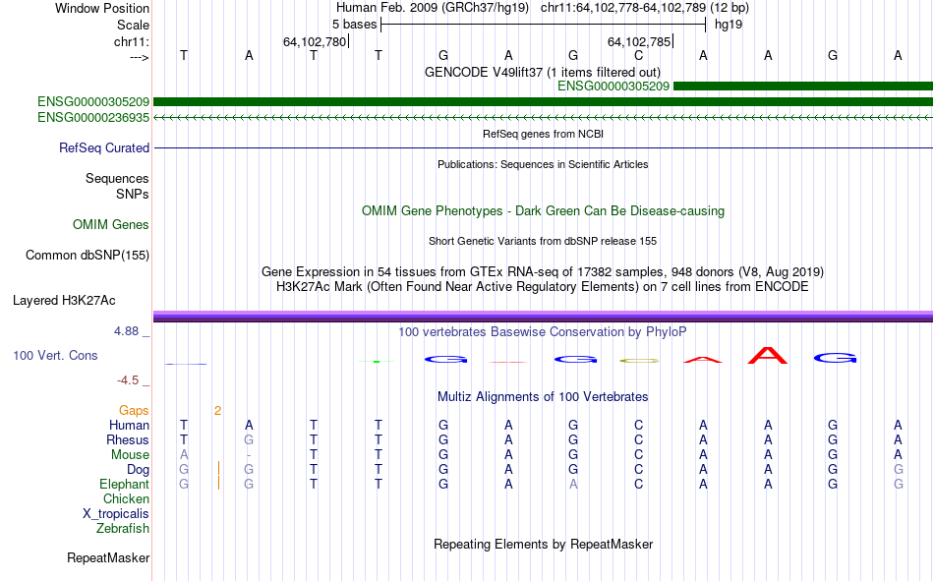Click the 64,102,785 position marker

[639, 41]
